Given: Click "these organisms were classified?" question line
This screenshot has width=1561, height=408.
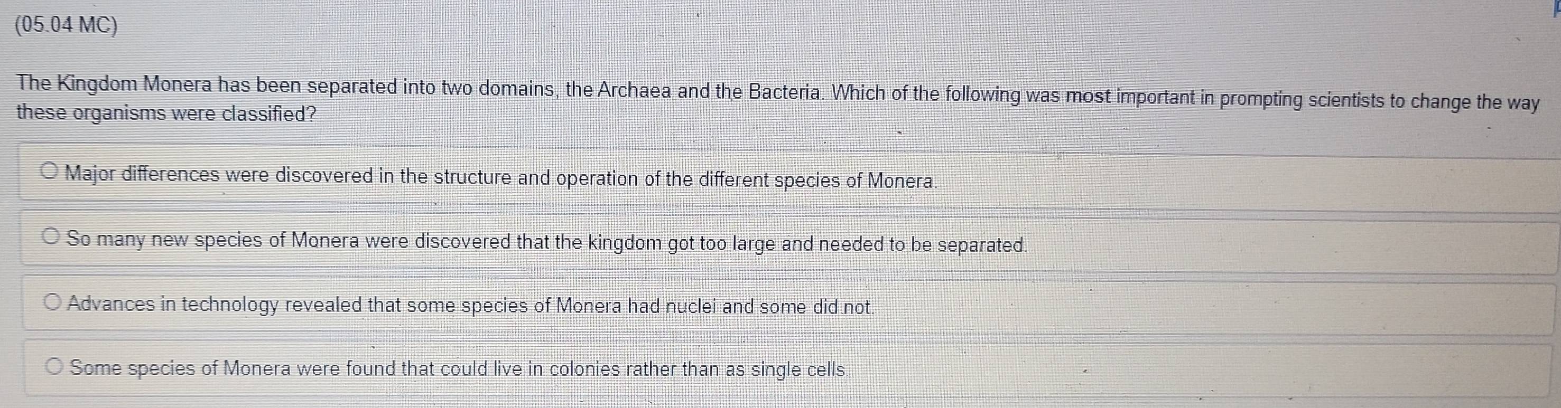Looking at the screenshot, I should [166, 113].
